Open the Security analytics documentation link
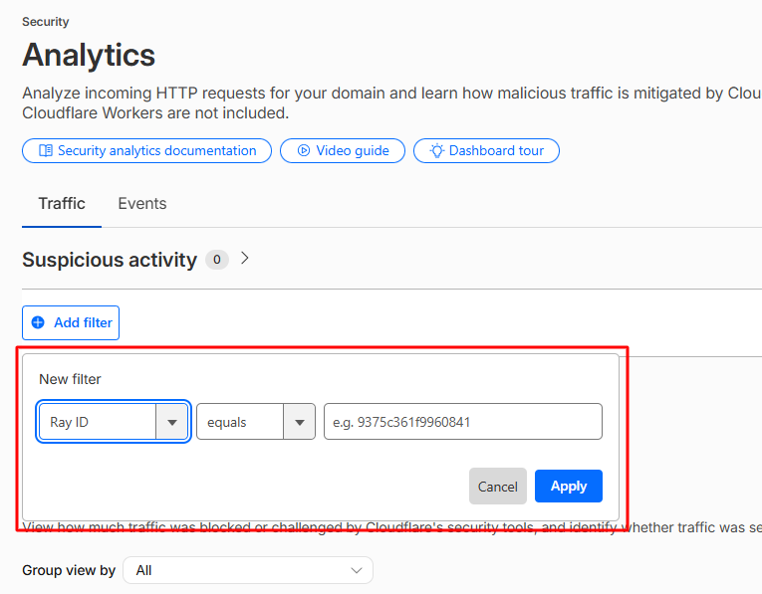 (146, 151)
